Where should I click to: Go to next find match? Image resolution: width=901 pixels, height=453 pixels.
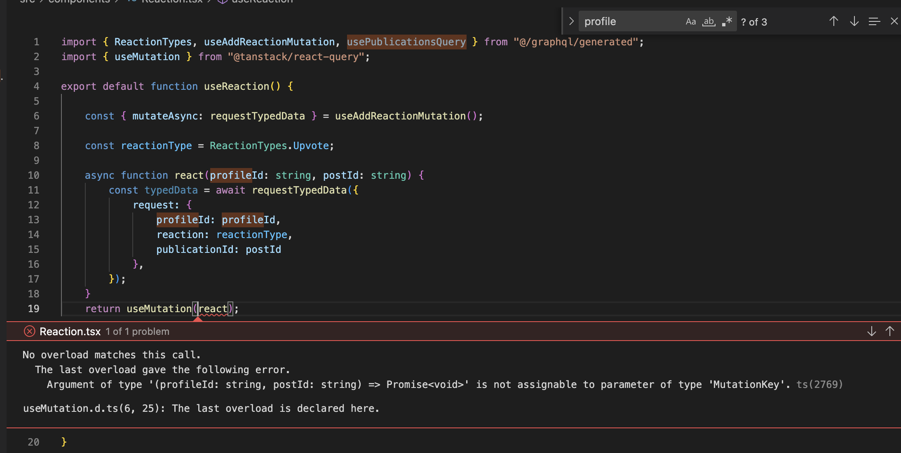tap(854, 21)
